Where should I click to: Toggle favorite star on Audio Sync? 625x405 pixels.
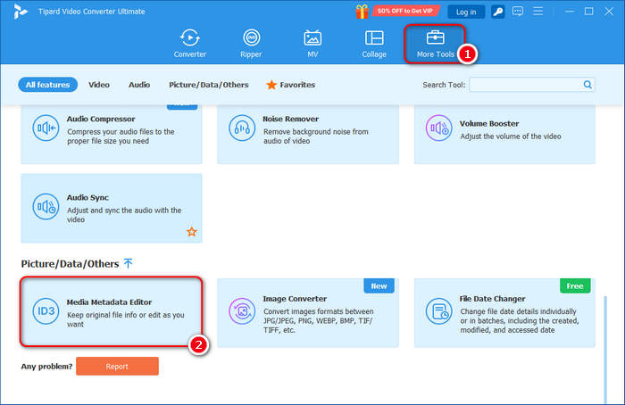[x=192, y=231]
